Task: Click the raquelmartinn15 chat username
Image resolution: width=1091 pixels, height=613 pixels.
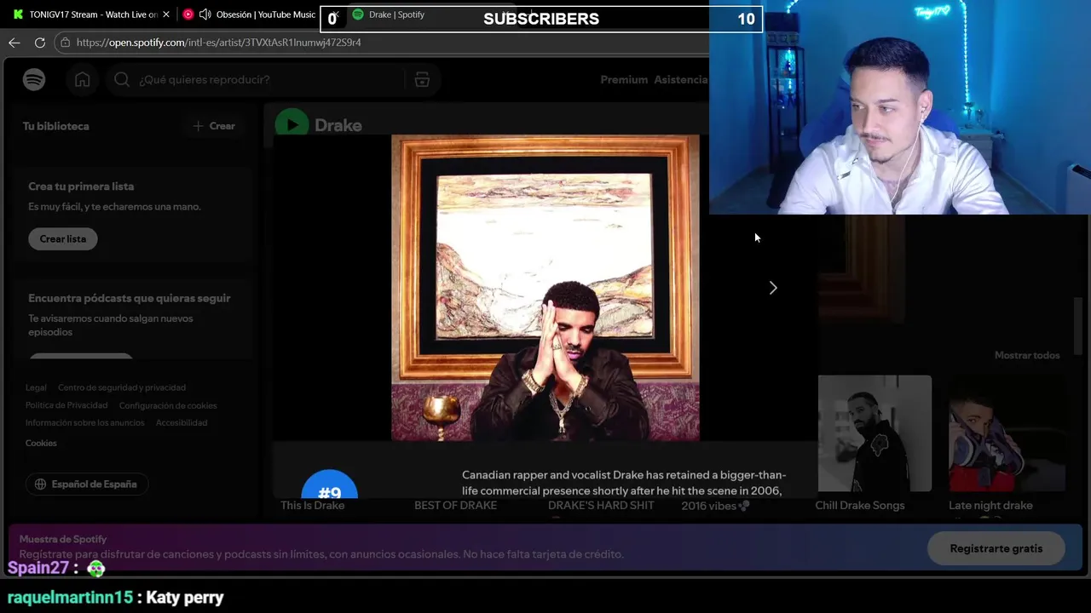Action: click(x=70, y=598)
